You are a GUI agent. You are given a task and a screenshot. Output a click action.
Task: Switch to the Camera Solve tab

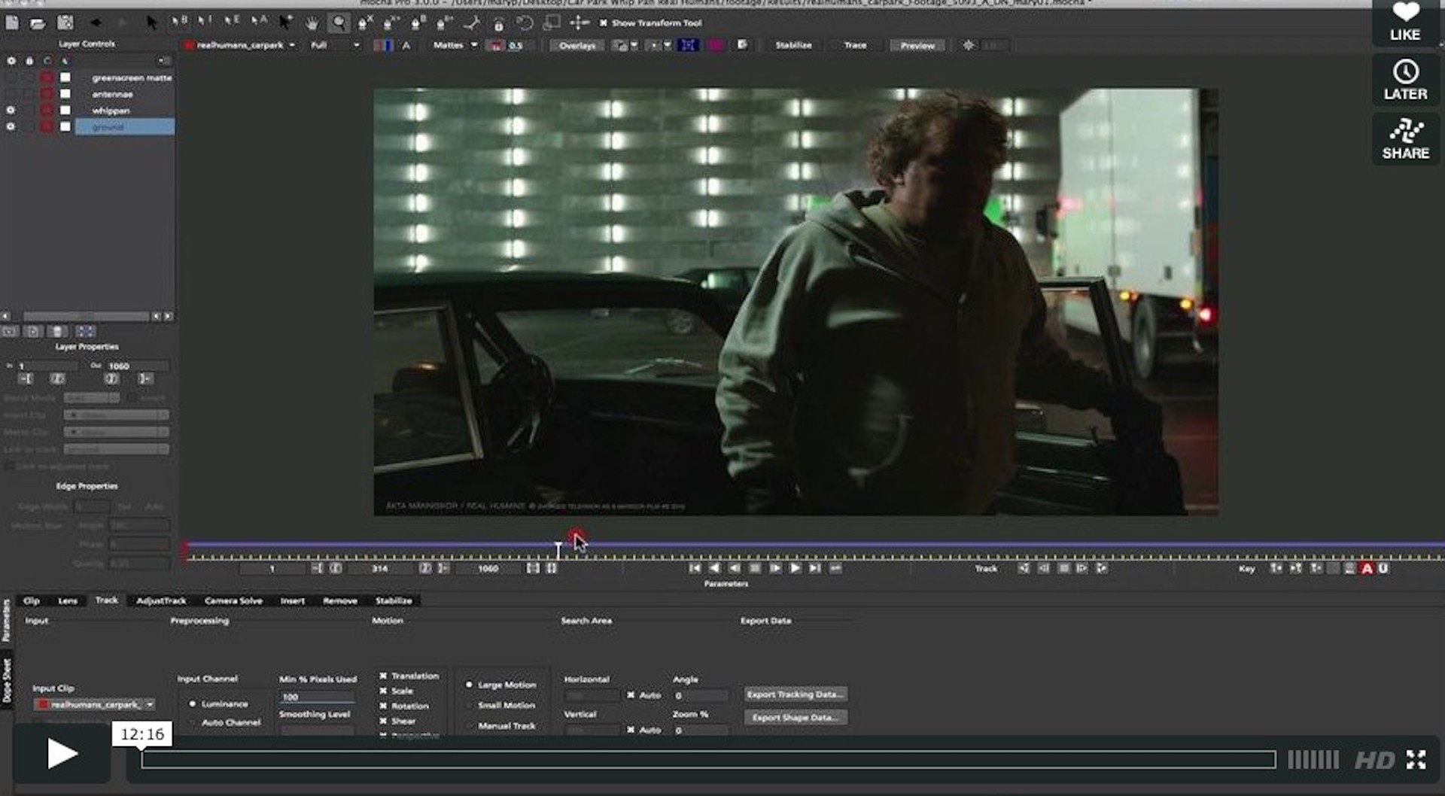(x=233, y=600)
